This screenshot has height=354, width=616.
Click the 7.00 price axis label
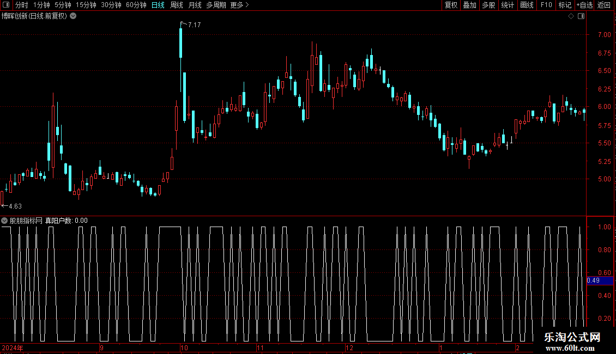604,34
